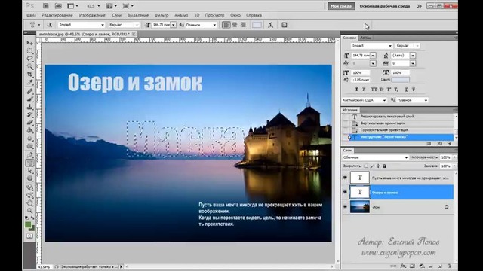This screenshot has height=271, width=483.
Task: Click the Create Warped Text icon
Action: click(x=270, y=25)
